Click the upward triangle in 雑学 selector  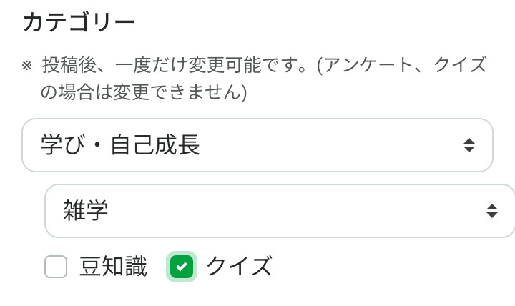[492, 206]
